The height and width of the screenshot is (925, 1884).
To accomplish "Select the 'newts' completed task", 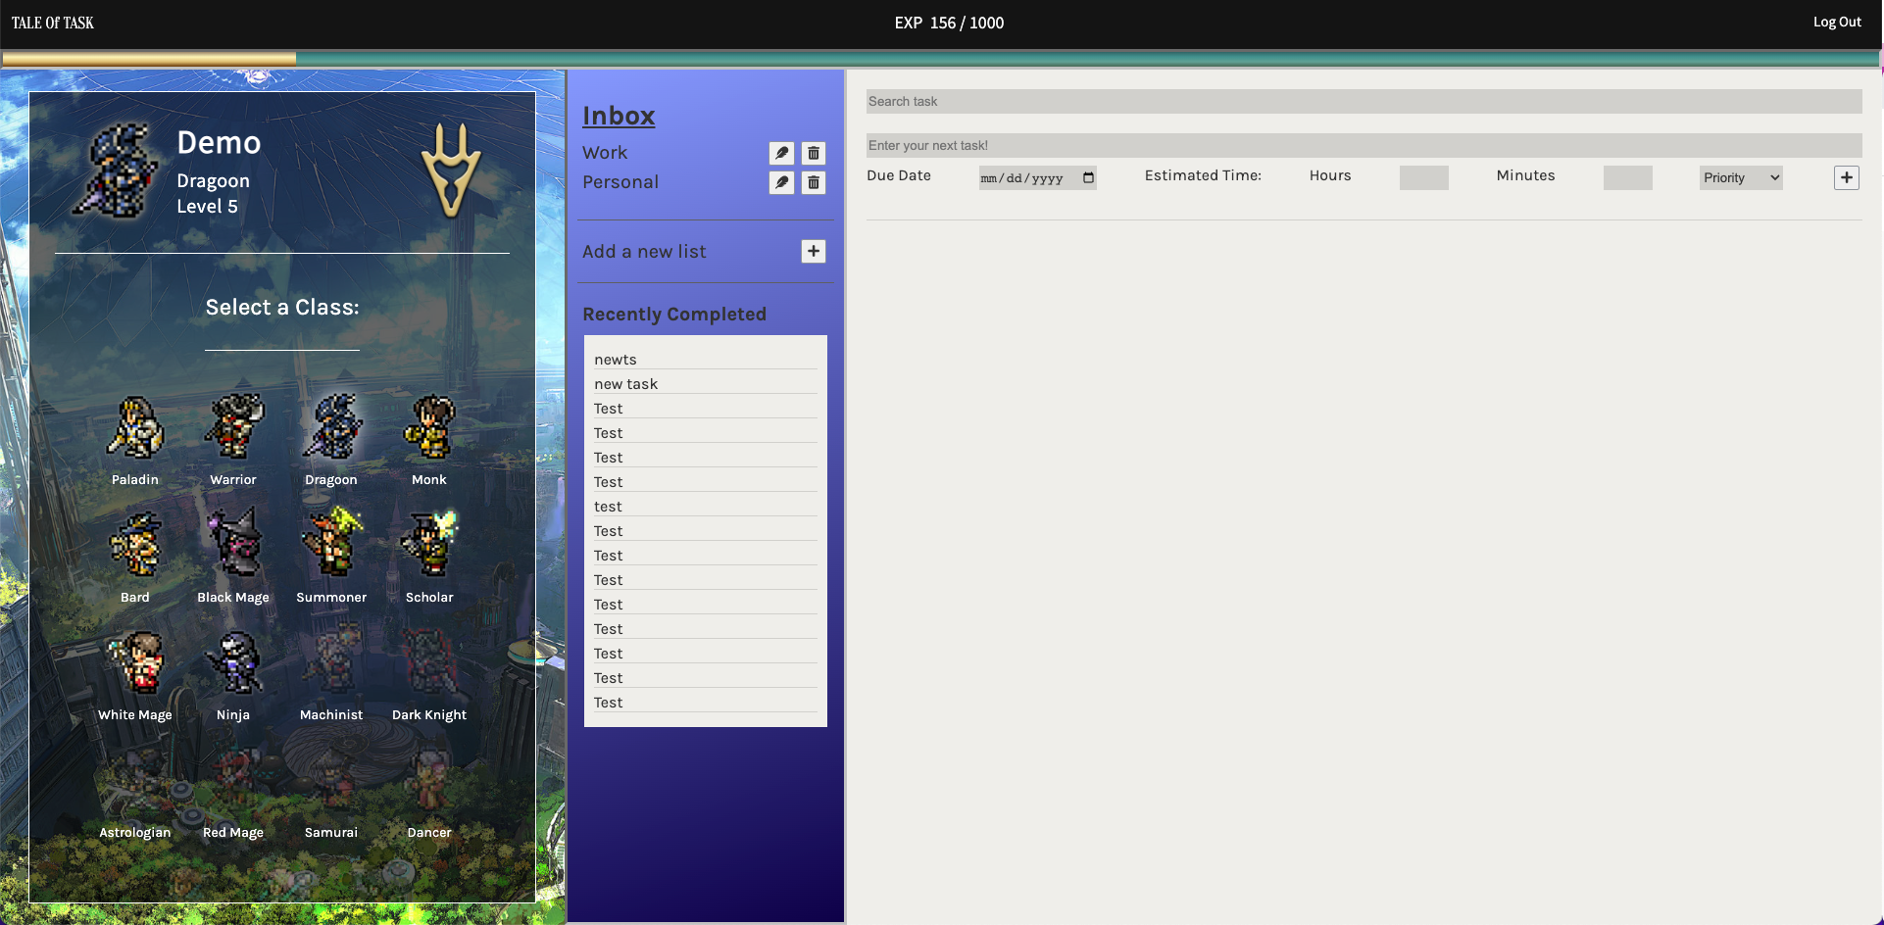I will click(x=616, y=360).
